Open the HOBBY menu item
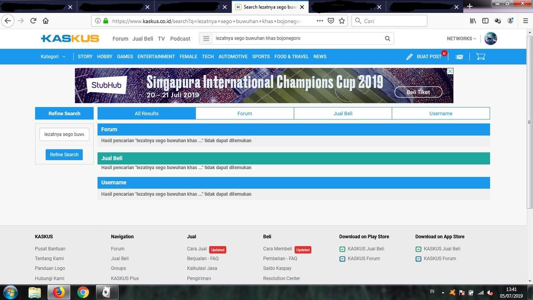Screen dimensions: 533x300 105,56
